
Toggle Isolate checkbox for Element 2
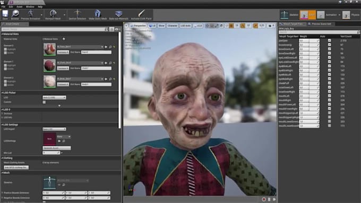click(x=5, y=85)
